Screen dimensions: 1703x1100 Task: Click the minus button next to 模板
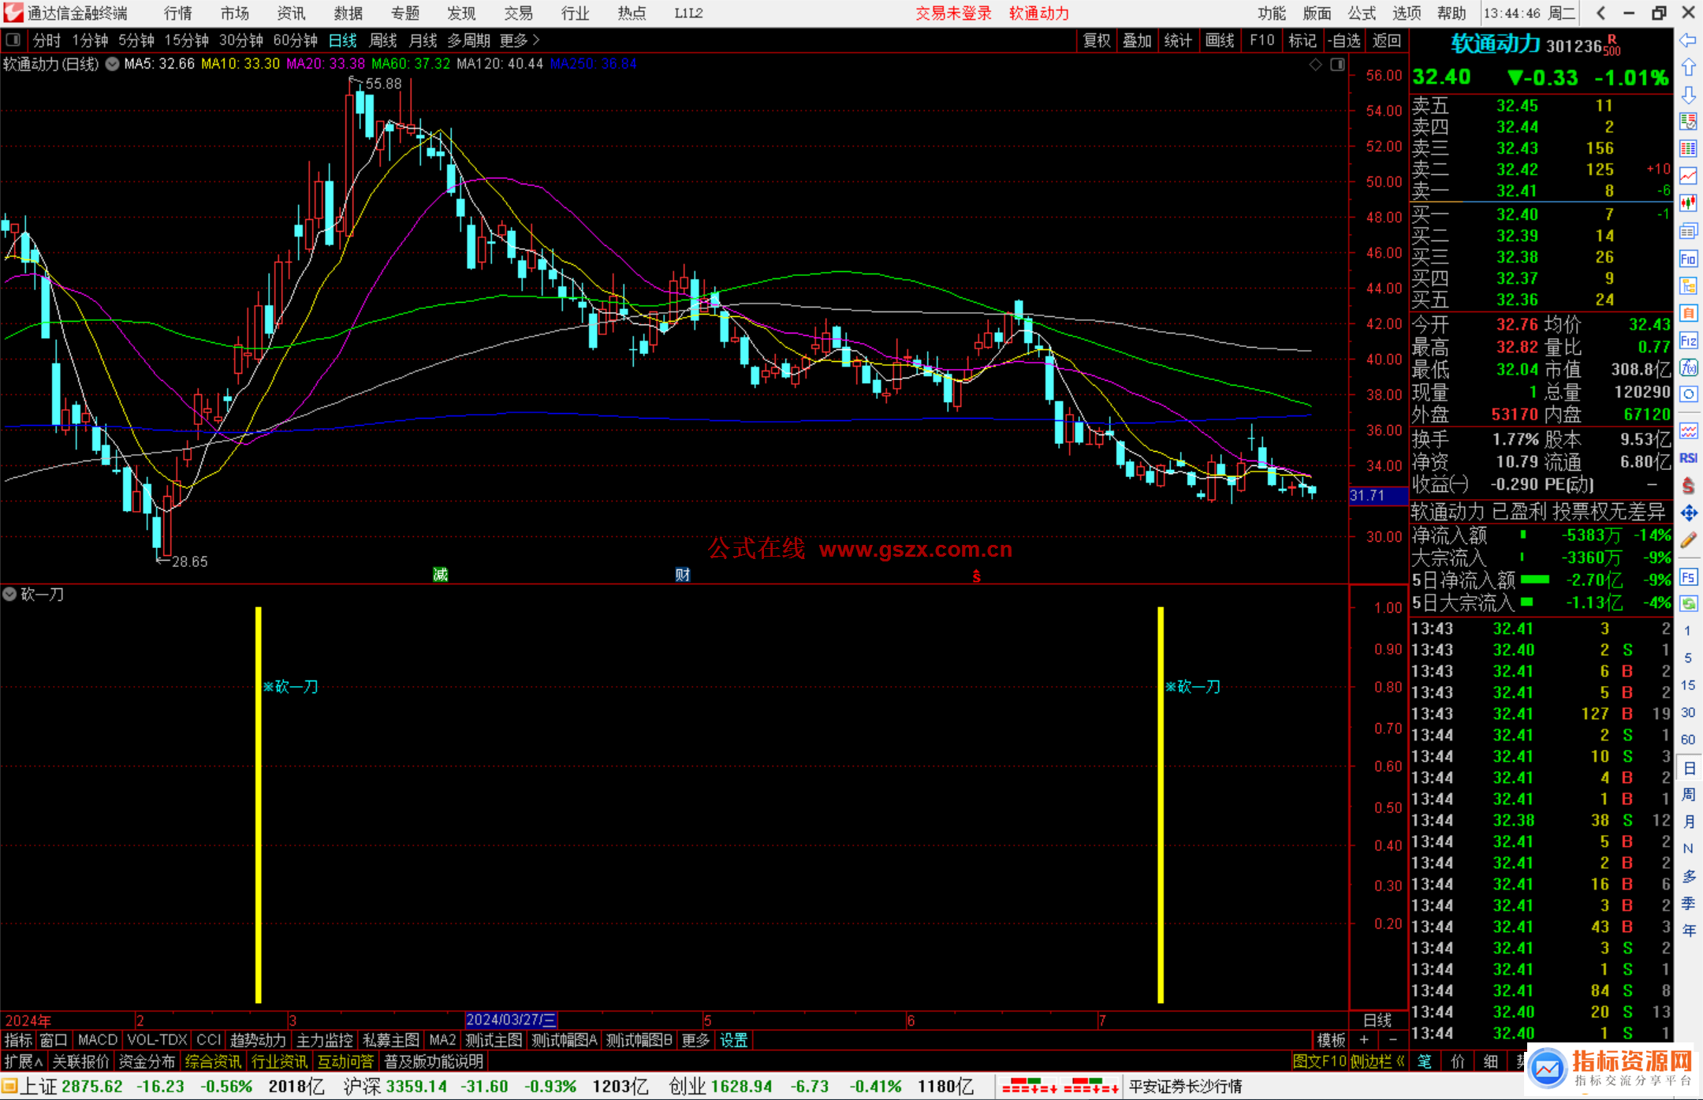1393,1040
